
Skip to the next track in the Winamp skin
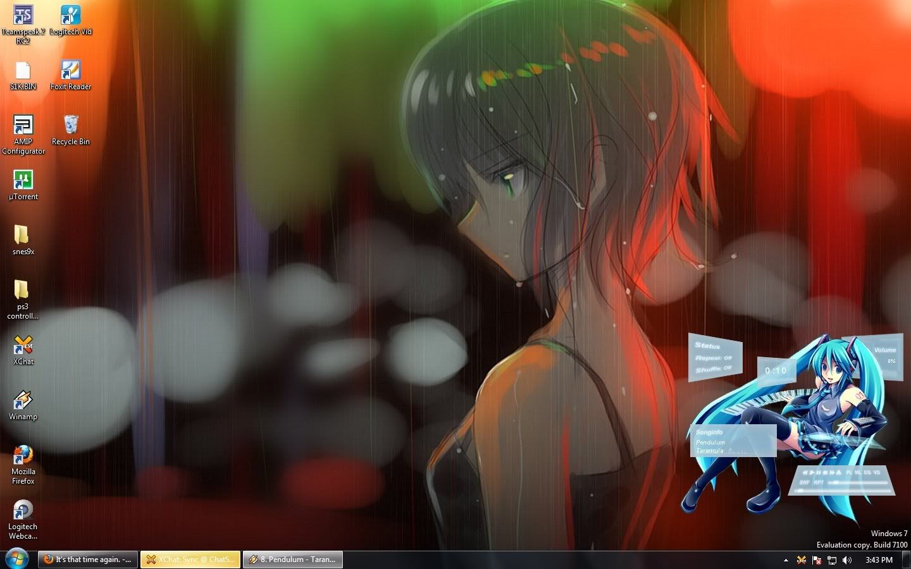tap(832, 473)
